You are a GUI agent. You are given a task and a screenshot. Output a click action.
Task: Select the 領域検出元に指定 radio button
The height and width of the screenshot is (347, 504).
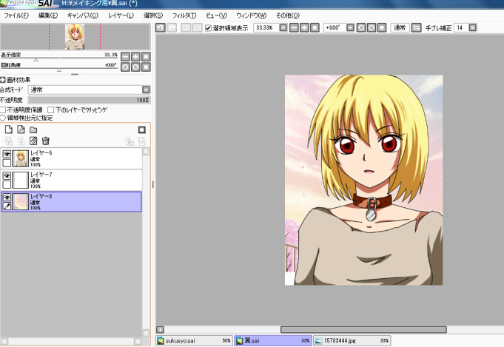3,118
